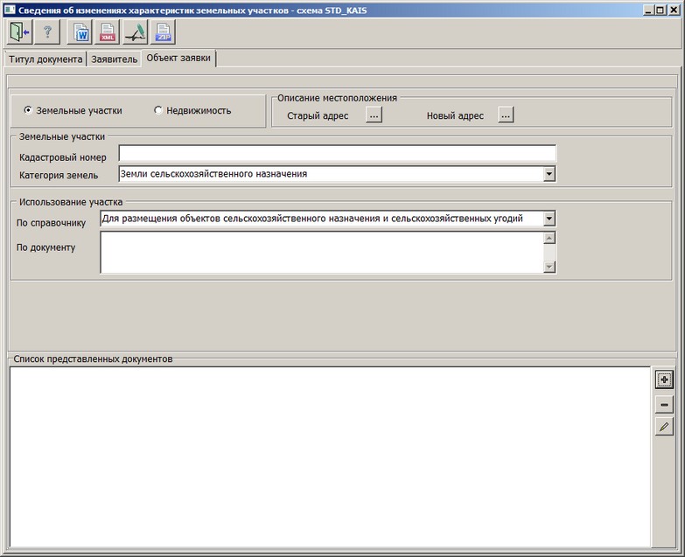Switch to the 'Титул документа' tab
Screen dimensions: 685x557
coord(45,59)
